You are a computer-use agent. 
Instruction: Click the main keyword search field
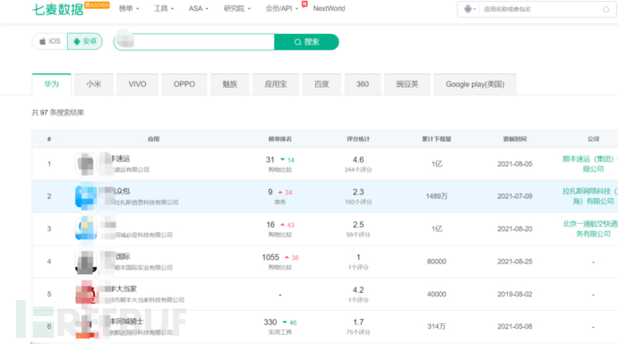pyautogui.click(x=194, y=42)
